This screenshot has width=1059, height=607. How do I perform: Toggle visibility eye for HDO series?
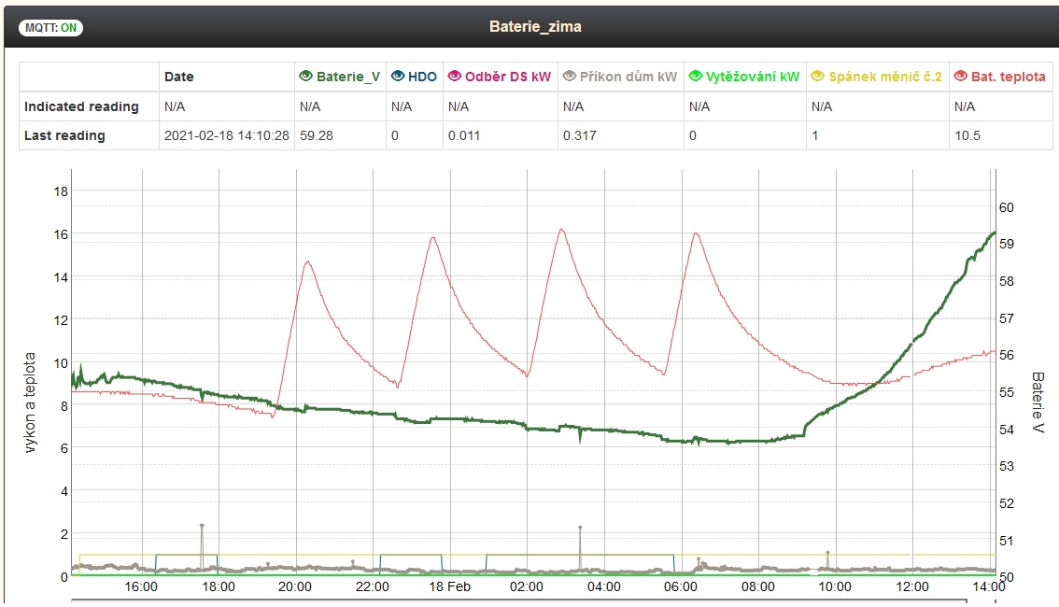coord(398,77)
